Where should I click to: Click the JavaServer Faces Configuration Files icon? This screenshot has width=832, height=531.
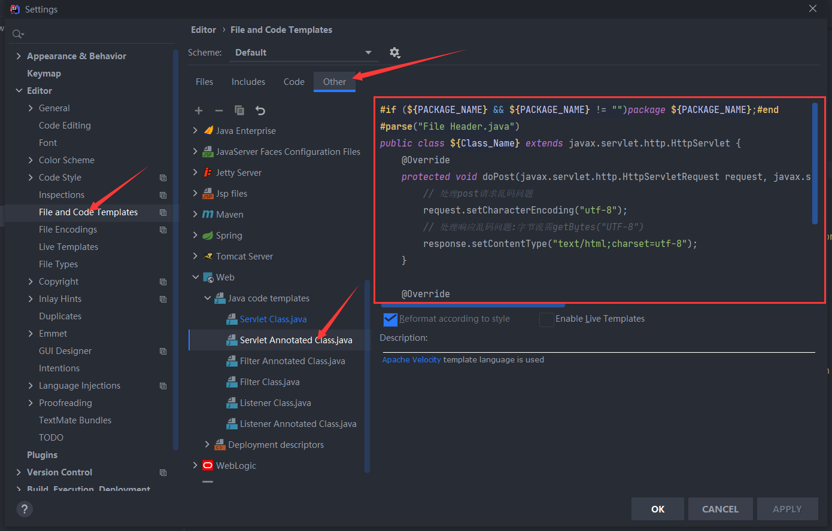point(208,152)
